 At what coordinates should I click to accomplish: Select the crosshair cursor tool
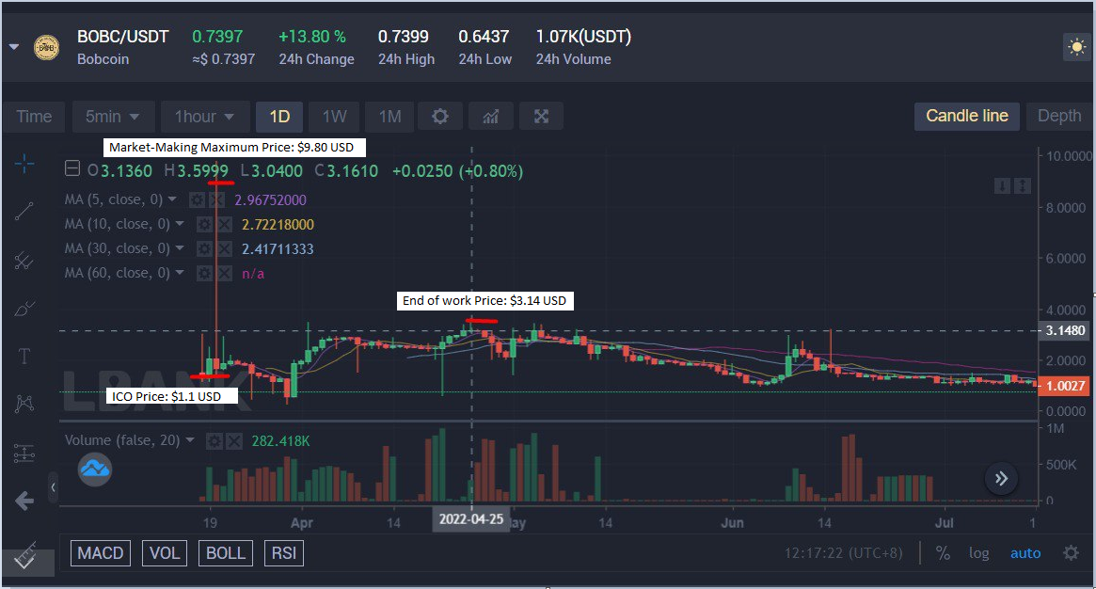pyautogui.click(x=25, y=164)
